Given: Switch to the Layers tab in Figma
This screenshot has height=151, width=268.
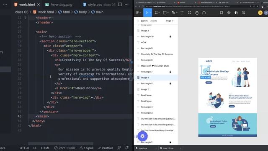Looking at the screenshot, I should pos(144,21).
